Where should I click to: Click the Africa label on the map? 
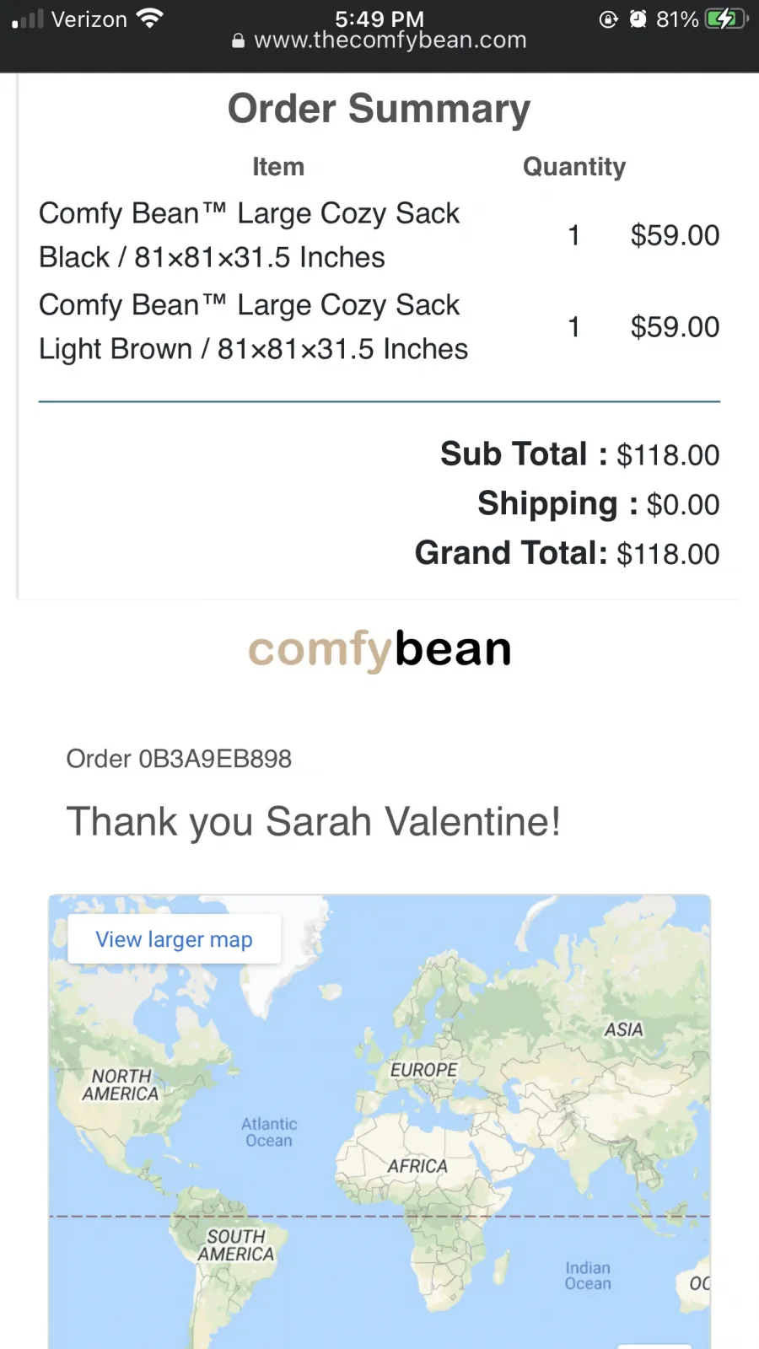tap(417, 1166)
